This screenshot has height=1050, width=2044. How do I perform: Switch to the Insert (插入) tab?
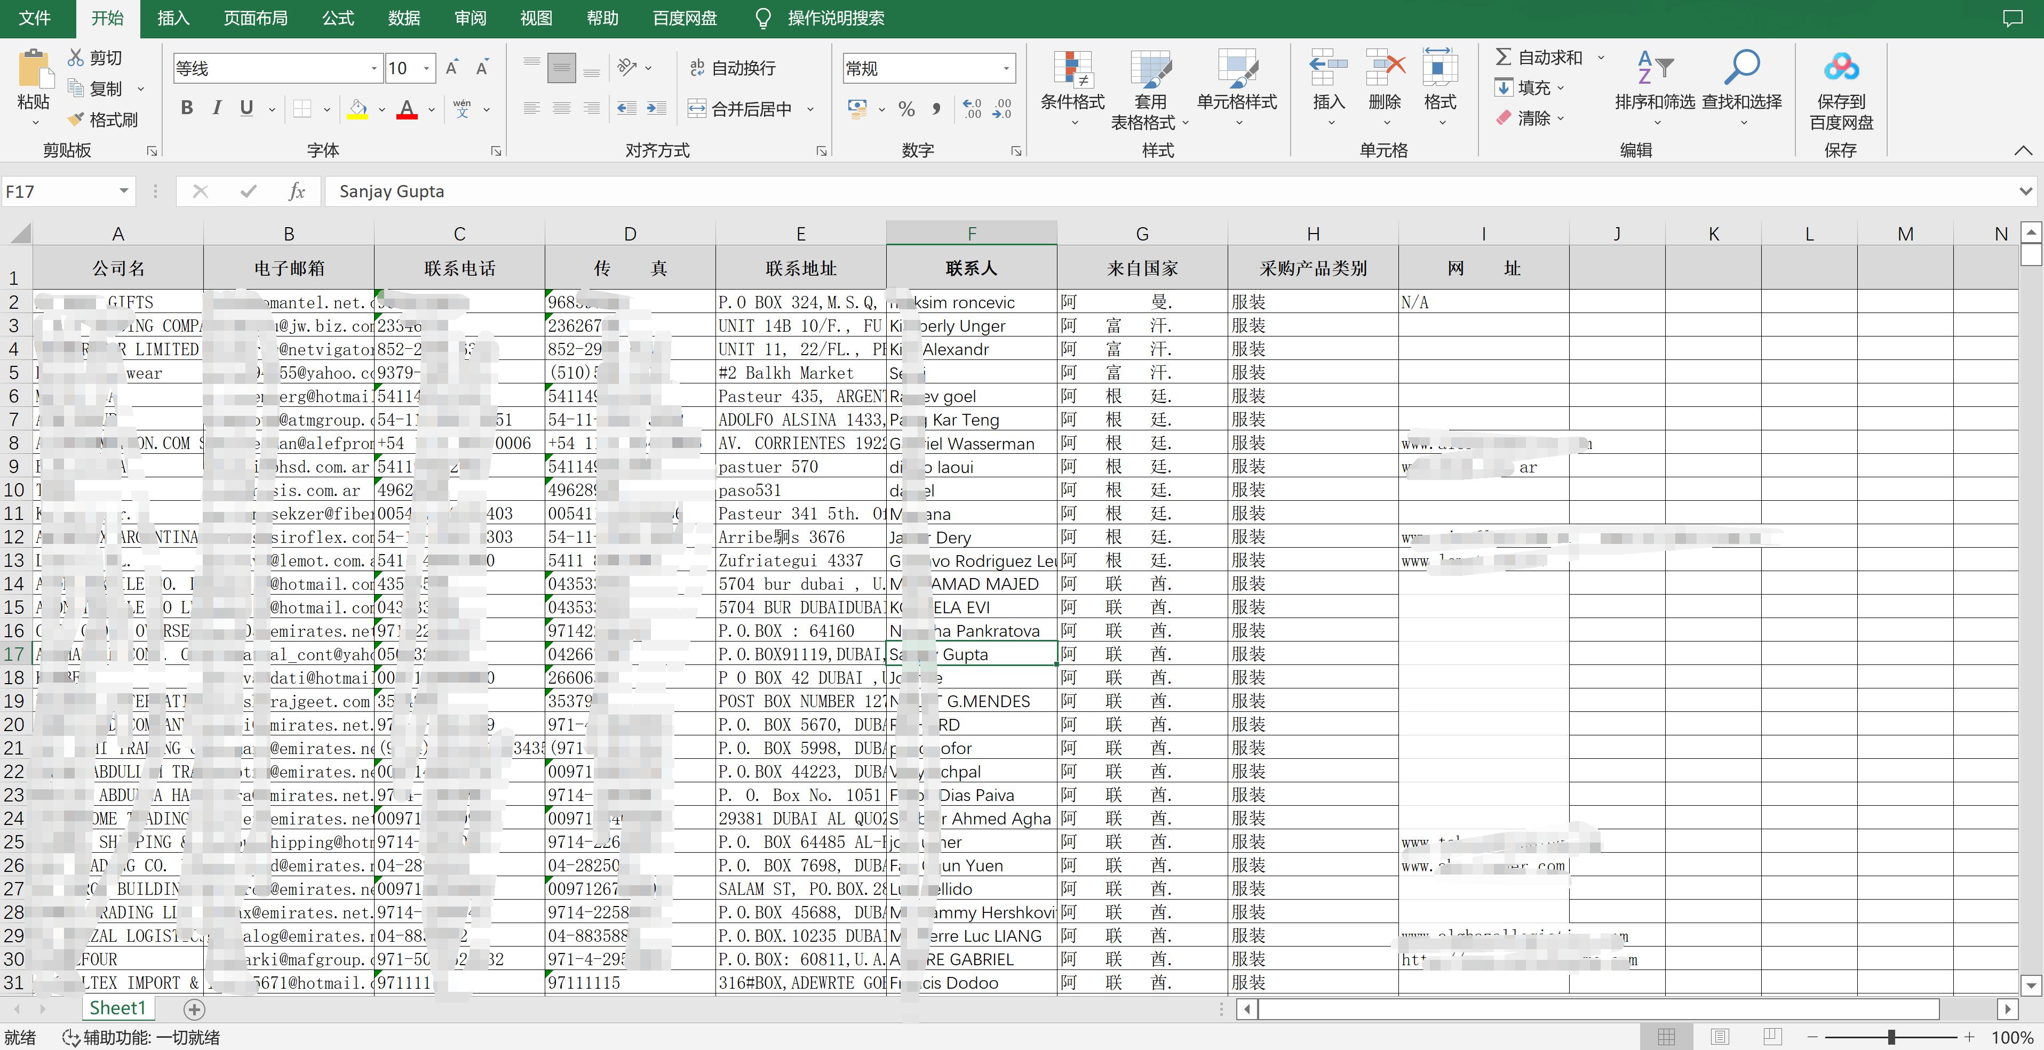(173, 18)
